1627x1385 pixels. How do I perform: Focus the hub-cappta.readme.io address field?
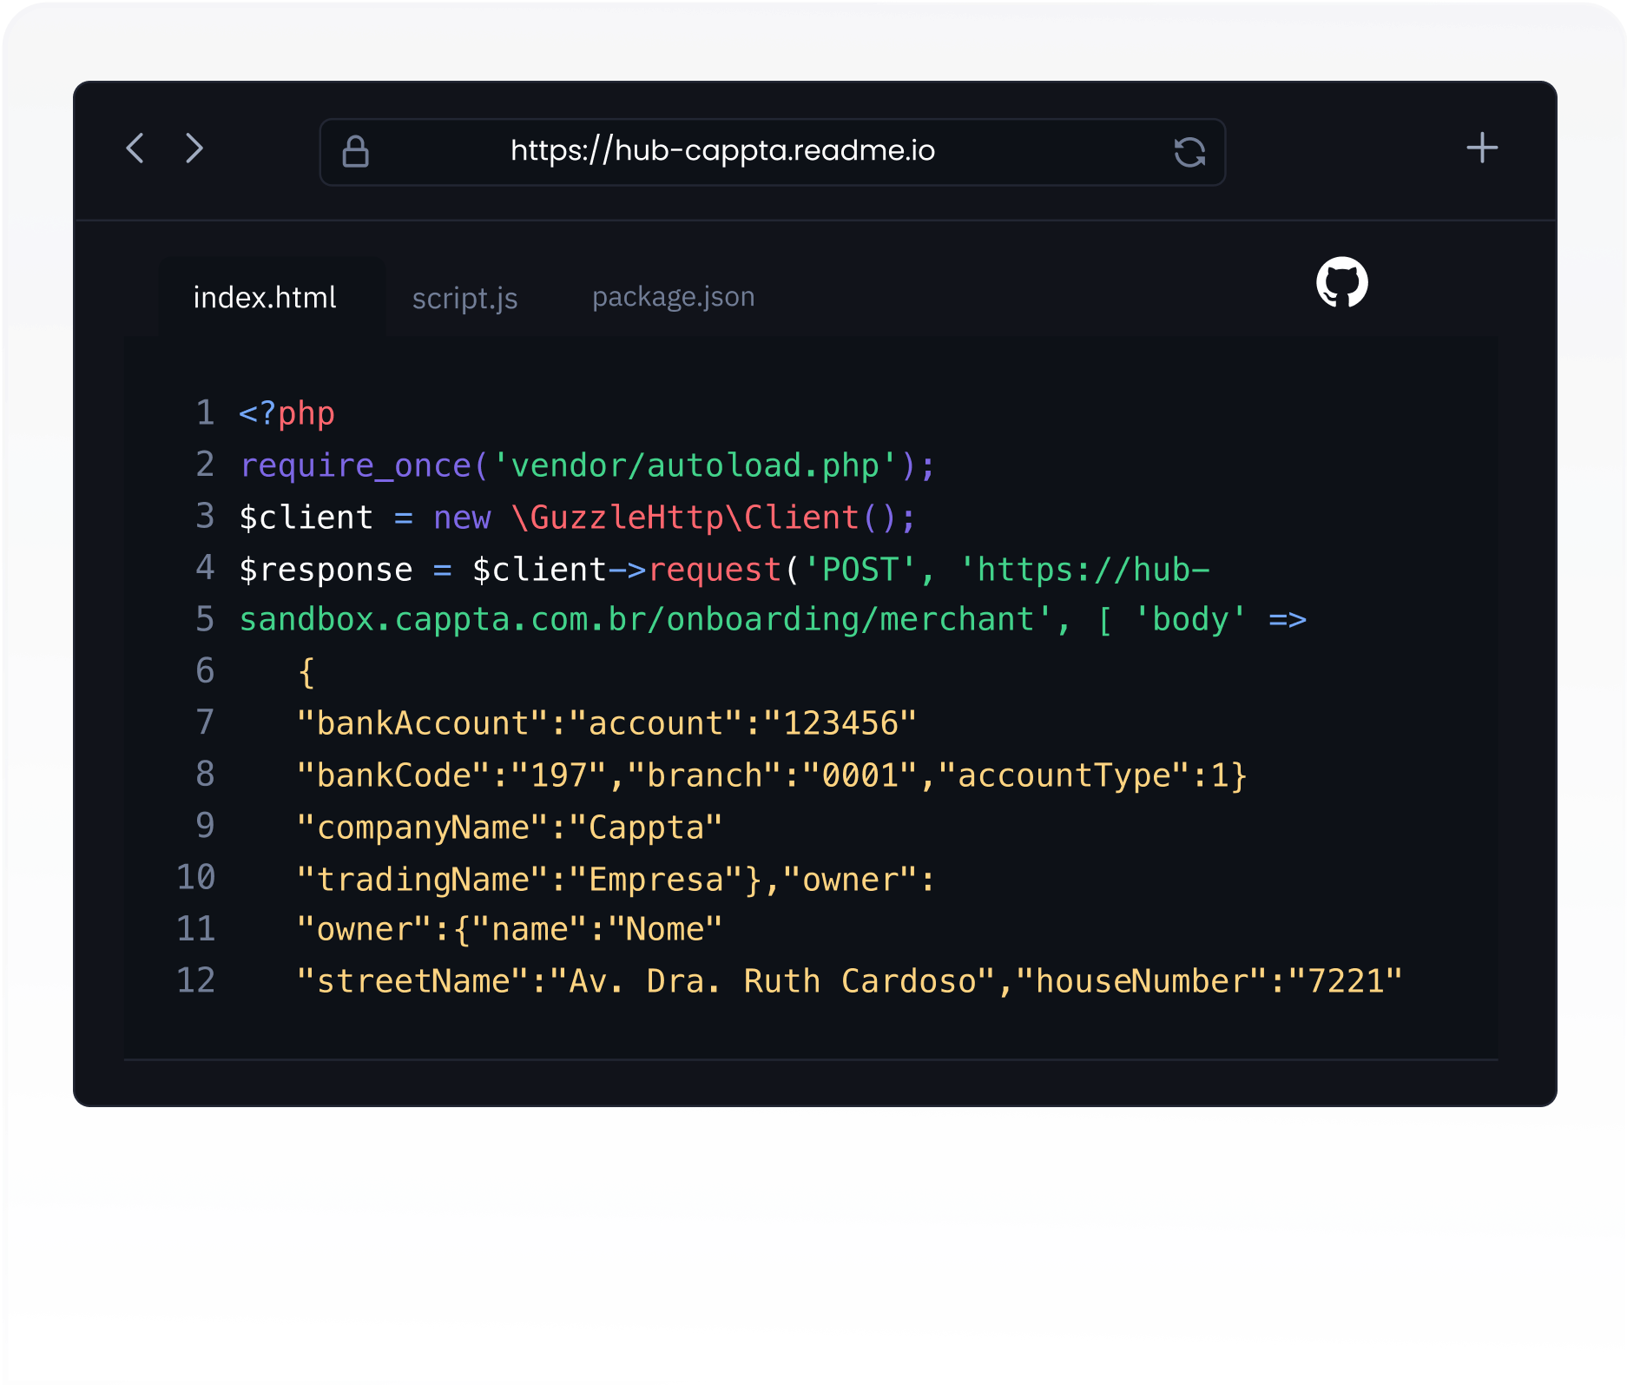click(722, 151)
